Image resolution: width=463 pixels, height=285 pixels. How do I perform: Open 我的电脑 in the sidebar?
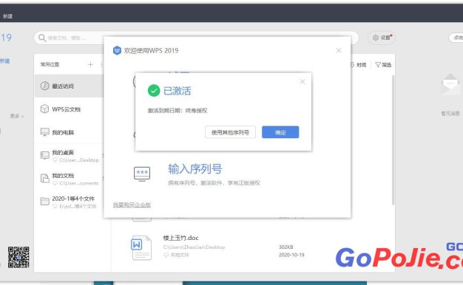(69, 132)
